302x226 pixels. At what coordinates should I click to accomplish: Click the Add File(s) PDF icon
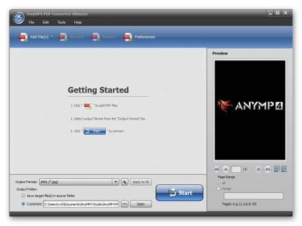(23, 37)
